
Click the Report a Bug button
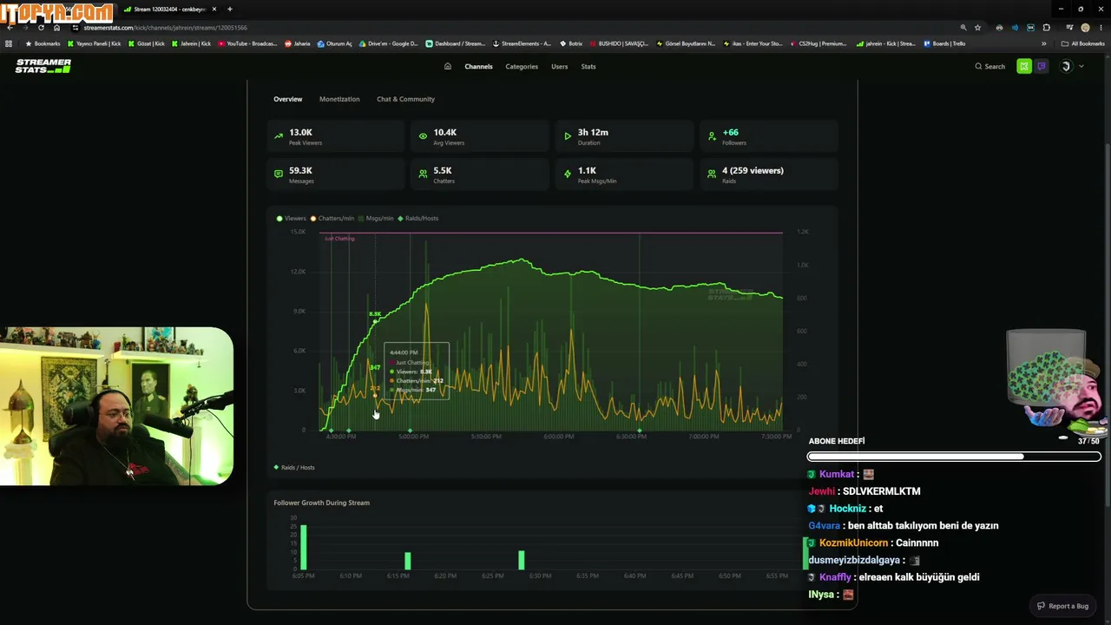click(1062, 606)
